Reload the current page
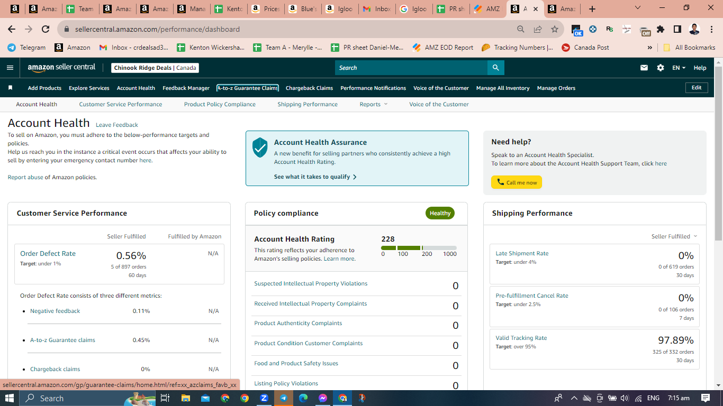723x406 pixels. (46, 29)
